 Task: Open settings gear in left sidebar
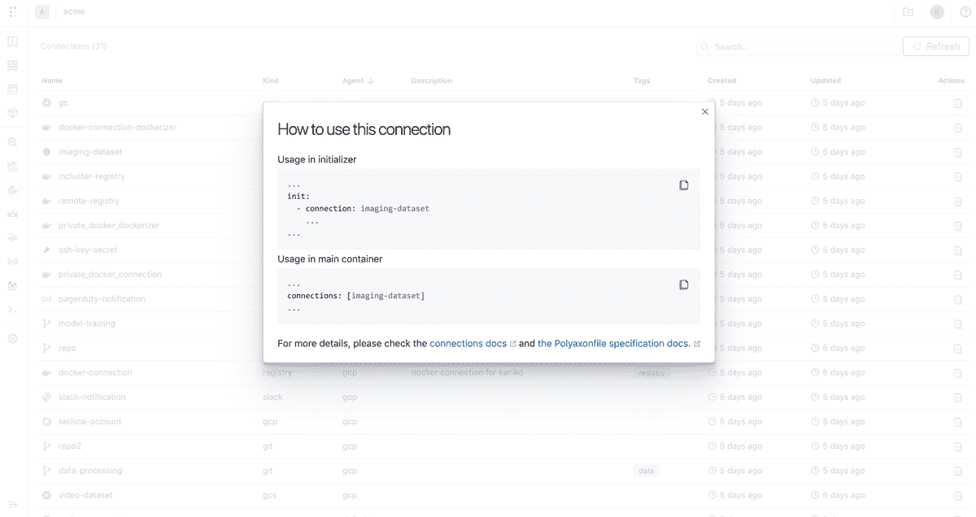(12, 338)
